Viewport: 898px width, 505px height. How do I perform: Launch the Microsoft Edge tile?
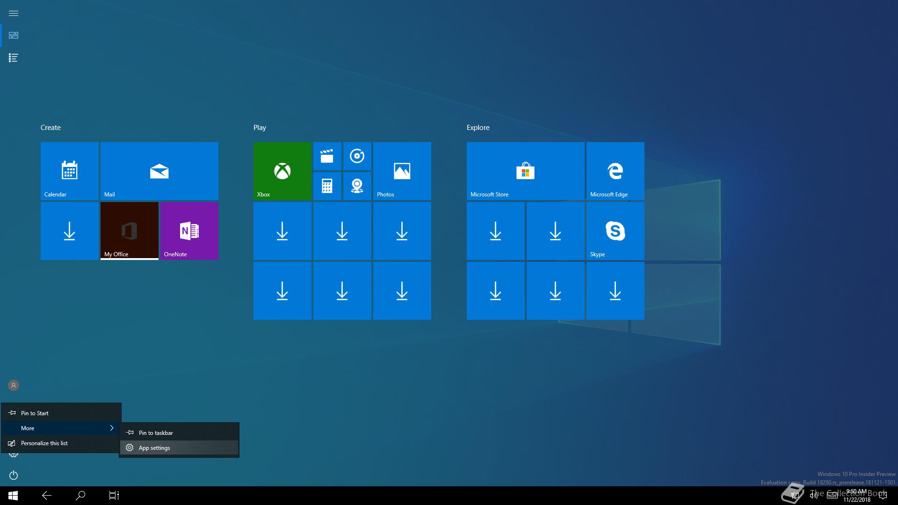pyautogui.click(x=616, y=171)
